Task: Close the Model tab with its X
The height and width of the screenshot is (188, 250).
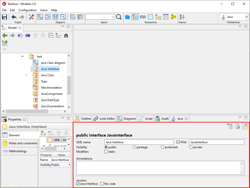Action: (20, 28)
